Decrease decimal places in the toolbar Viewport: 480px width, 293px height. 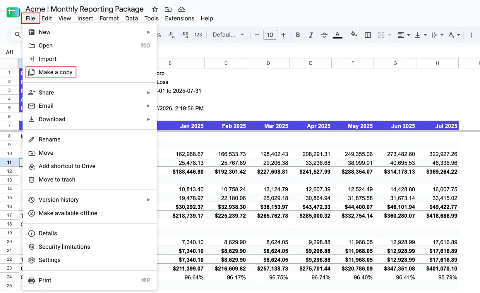pyautogui.click(x=172, y=35)
